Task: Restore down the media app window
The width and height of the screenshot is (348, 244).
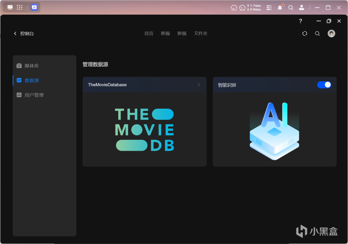Action: (329, 21)
